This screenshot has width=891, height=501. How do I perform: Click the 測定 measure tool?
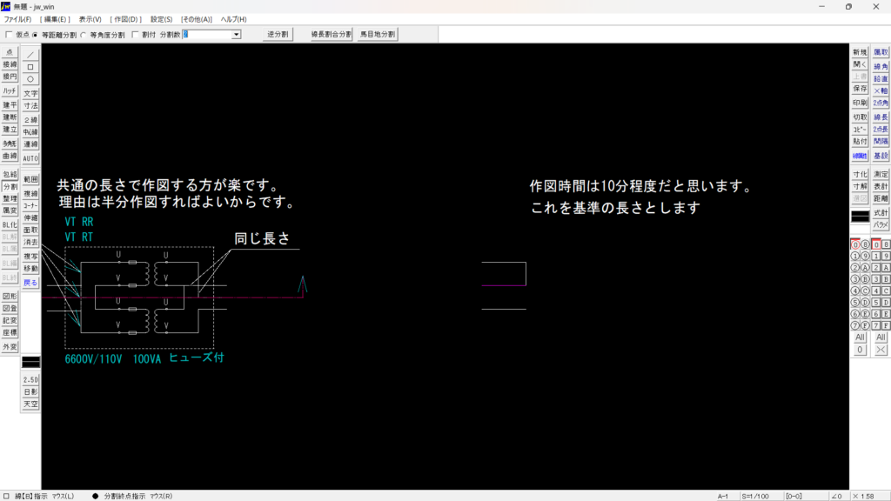[x=881, y=174]
